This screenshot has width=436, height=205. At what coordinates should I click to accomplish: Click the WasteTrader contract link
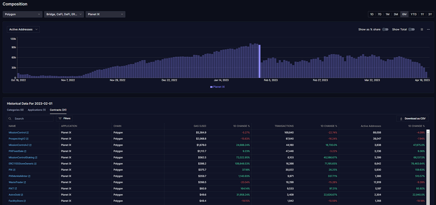[x=16, y=183]
